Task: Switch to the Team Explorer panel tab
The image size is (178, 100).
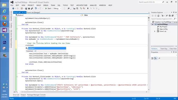Action: 164,49
